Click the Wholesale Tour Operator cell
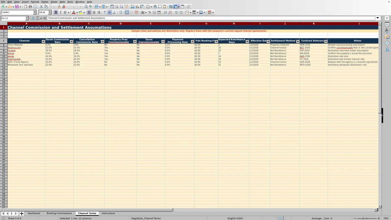This screenshot has height=220, width=391. coord(26,65)
